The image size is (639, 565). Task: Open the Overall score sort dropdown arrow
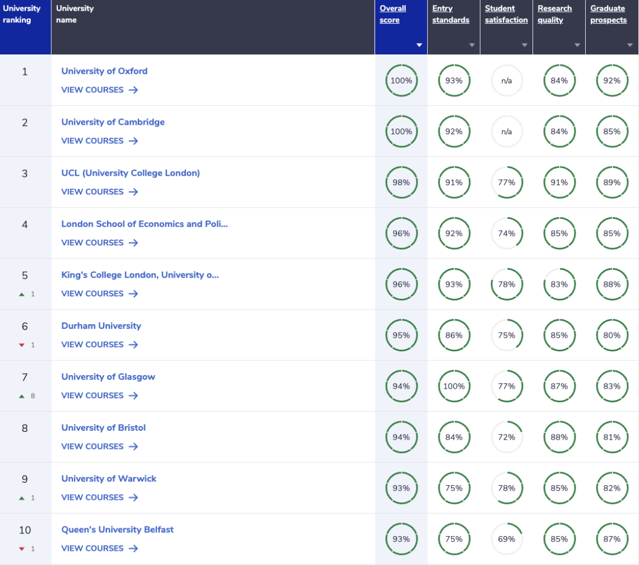pyautogui.click(x=419, y=45)
